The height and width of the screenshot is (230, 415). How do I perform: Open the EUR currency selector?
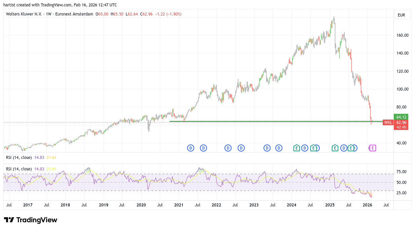pyautogui.click(x=402, y=15)
